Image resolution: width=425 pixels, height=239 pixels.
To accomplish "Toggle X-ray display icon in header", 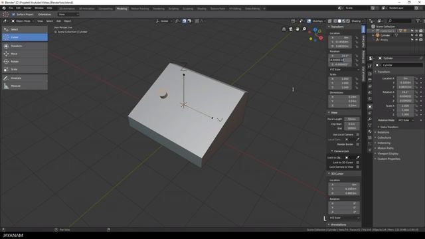I will (329, 21).
